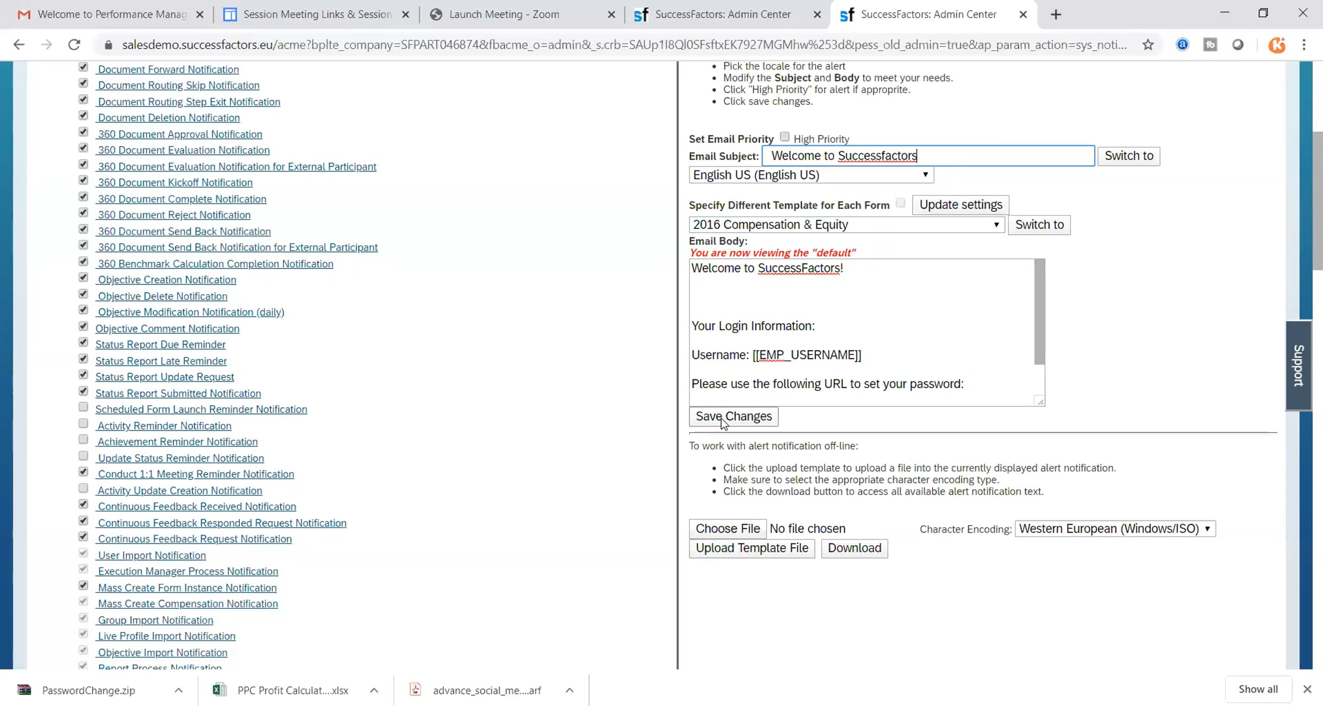Image resolution: width=1323 pixels, height=710 pixels.
Task: Click the site lock icon in address bar
Action: pos(109,45)
